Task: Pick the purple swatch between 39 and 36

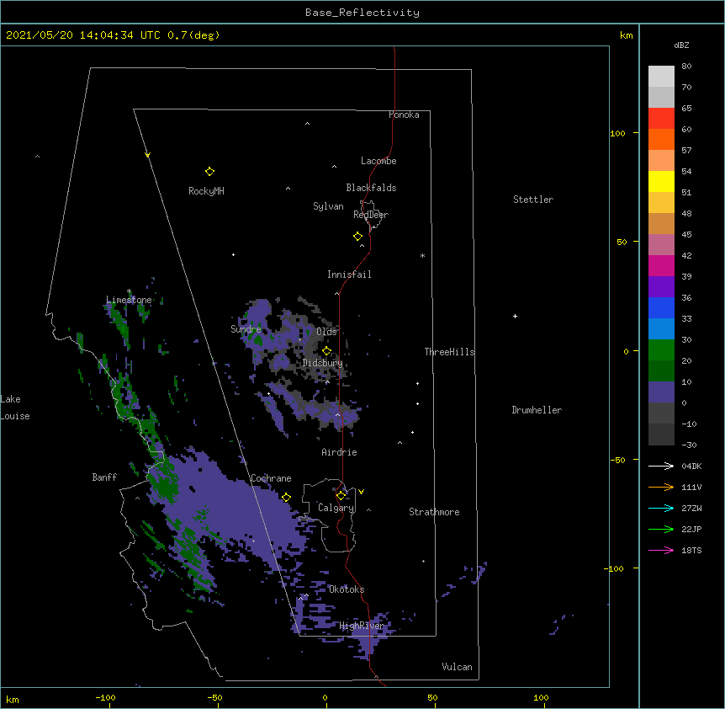Action: [x=661, y=287]
